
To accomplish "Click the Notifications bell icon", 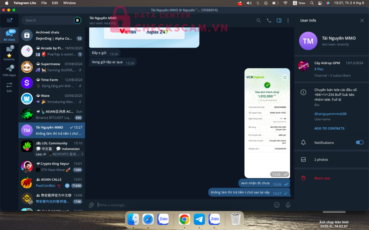I will click(x=303, y=142).
